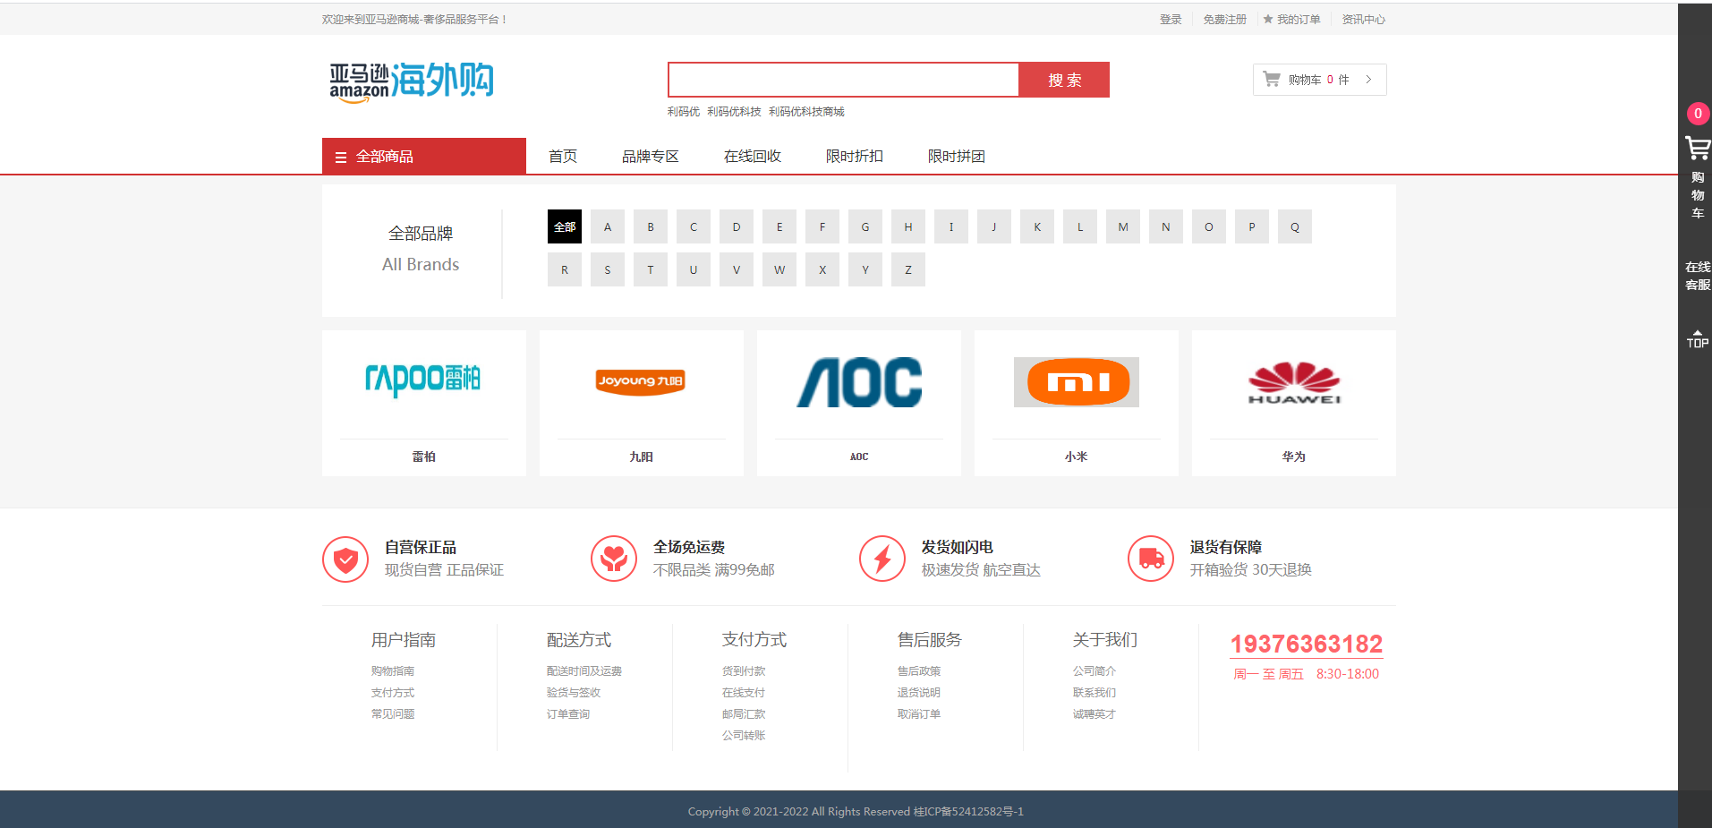This screenshot has width=1712, height=828.
Task: Select the 全部 brand filter
Action: click(565, 226)
